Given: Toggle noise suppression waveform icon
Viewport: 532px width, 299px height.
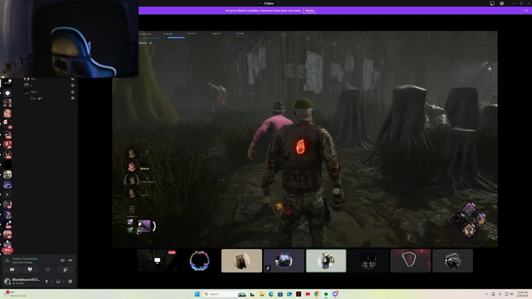Looking at the screenshot, I should [63, 260].
